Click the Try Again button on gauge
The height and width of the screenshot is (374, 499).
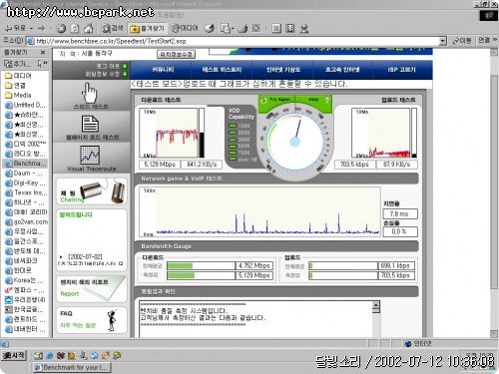(x=276, y=100)
